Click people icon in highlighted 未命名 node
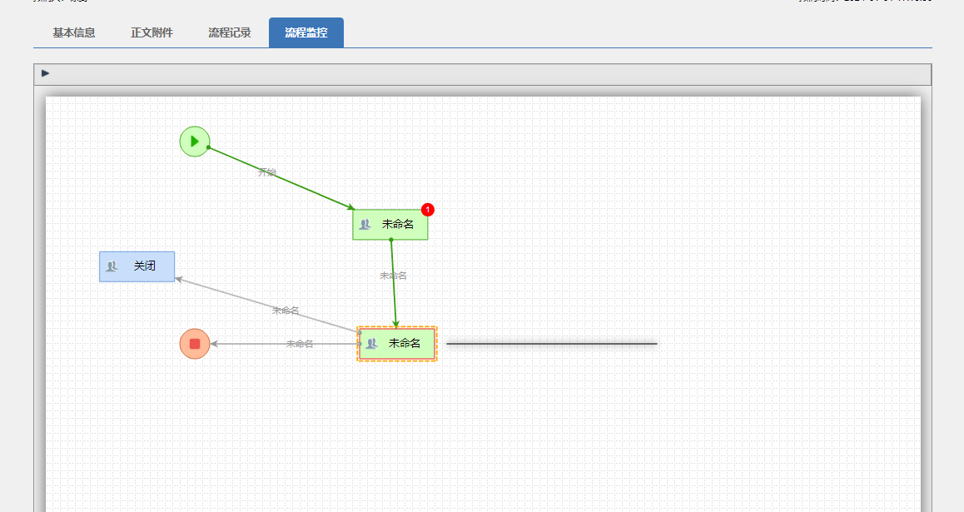Image resolution: width=964 pixels, height=512 pixels. (x=371, y=344)
